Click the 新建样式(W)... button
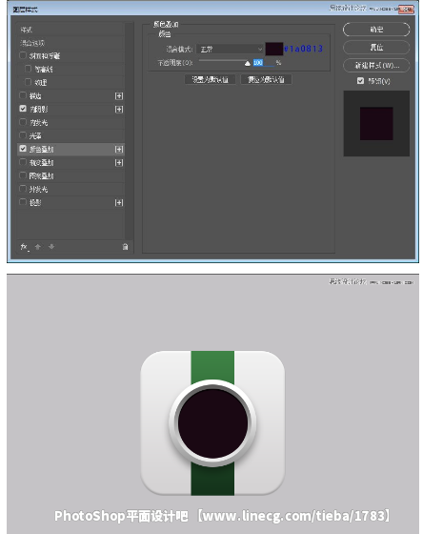The image size is (443, 534). click(x=376, y=66)
